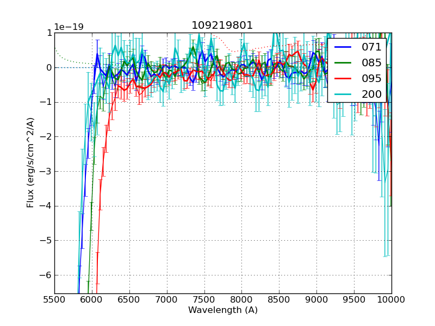The image size is (435, 326).
Task: Select the 10000 tick label on x-axis
Action: [391, 300]
